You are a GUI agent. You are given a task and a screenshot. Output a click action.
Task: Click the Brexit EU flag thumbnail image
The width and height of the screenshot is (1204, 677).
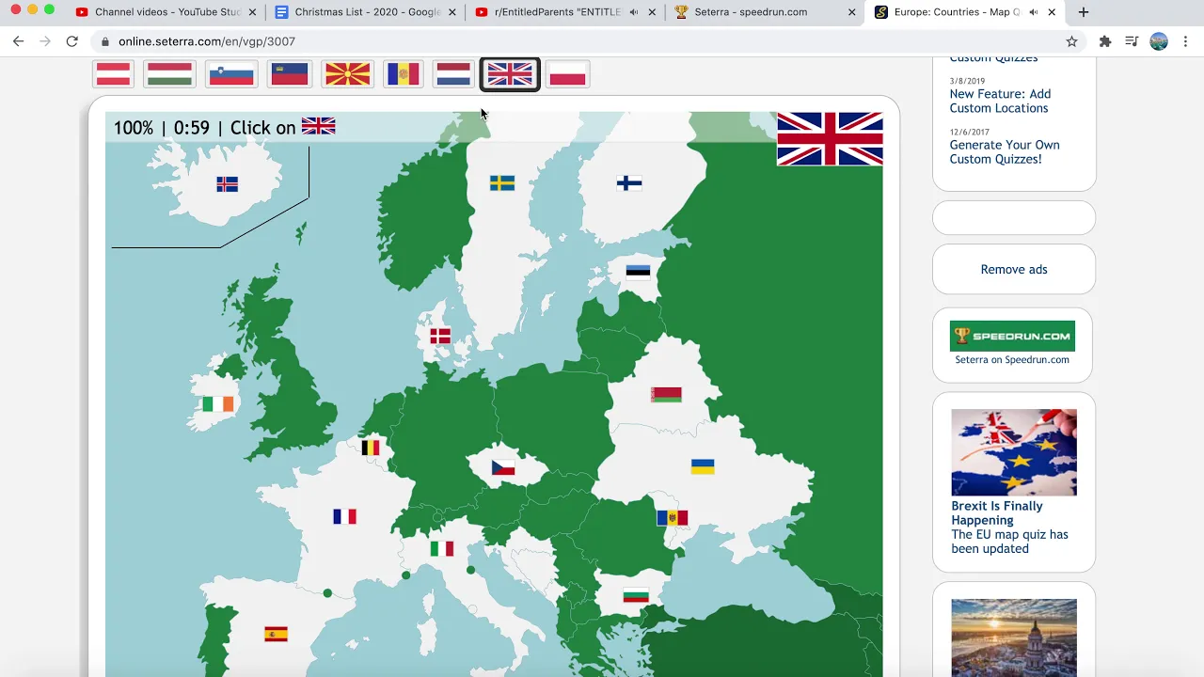tap(1014, 452)
